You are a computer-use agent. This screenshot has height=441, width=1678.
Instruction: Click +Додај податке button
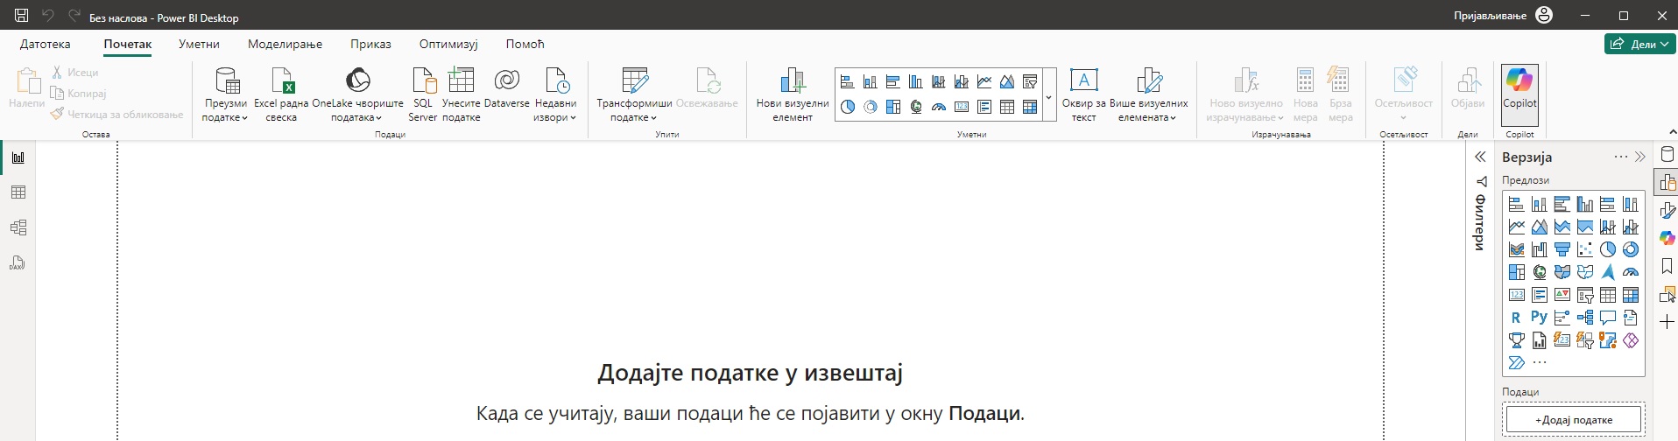pyautogui.click(x=1574, y=420)
